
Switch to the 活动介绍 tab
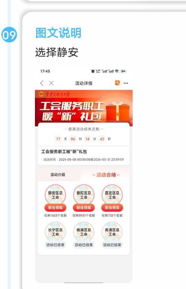pos(58,175)
